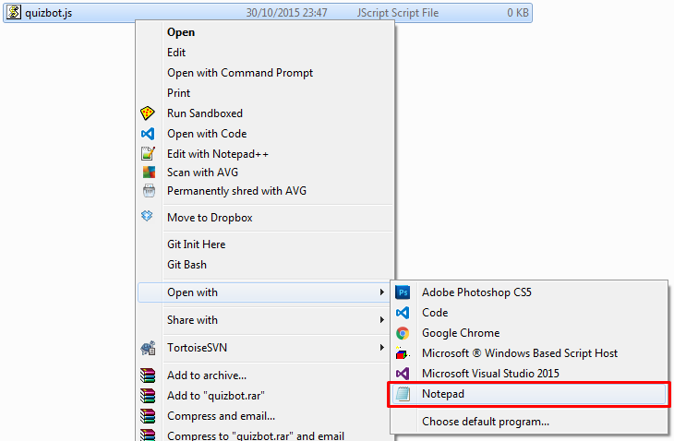Select the quizbot.js file row
Viewport: 674px width, 441px height.
tap(268, 13)
